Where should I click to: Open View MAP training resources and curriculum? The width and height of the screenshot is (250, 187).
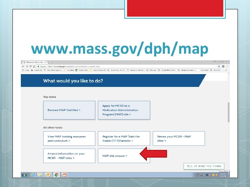coord(69,139)
